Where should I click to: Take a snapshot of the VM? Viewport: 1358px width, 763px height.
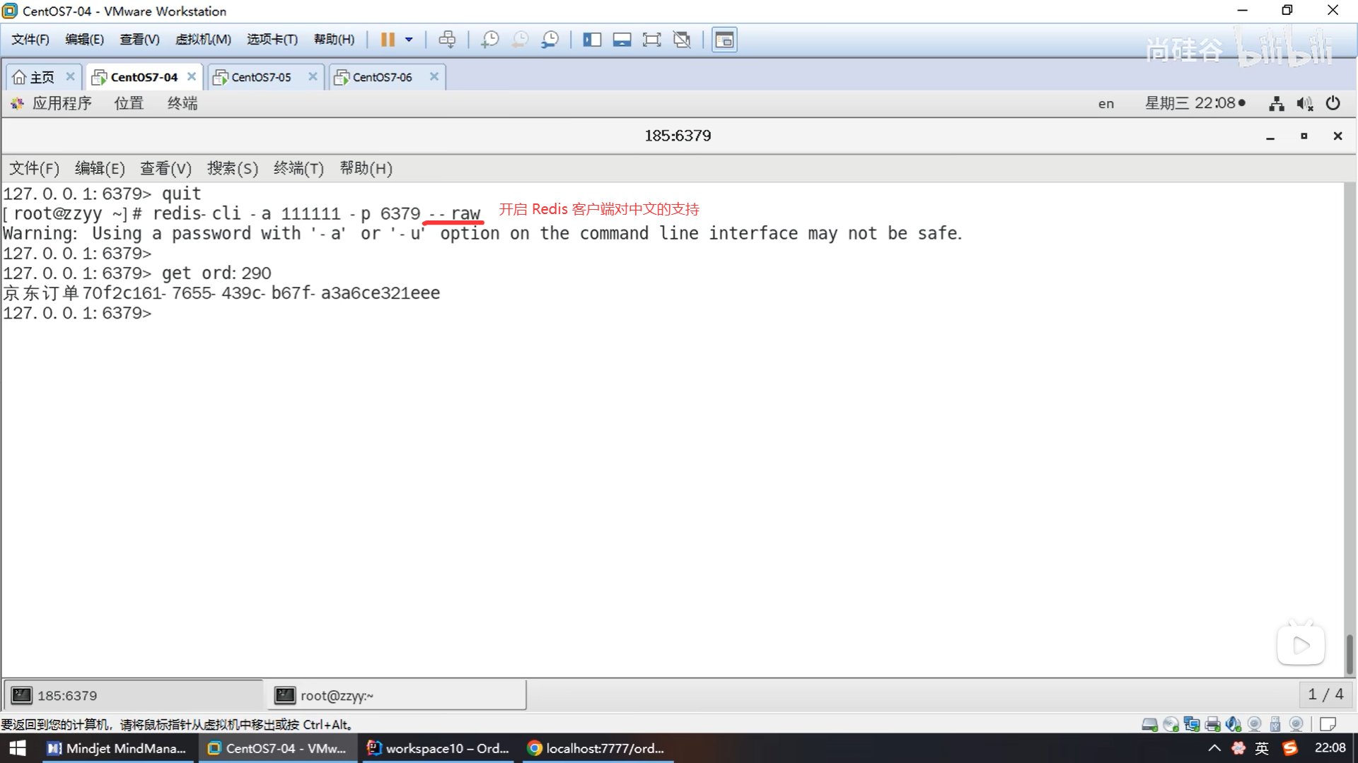pyautogui.click(x=489, y=40)
